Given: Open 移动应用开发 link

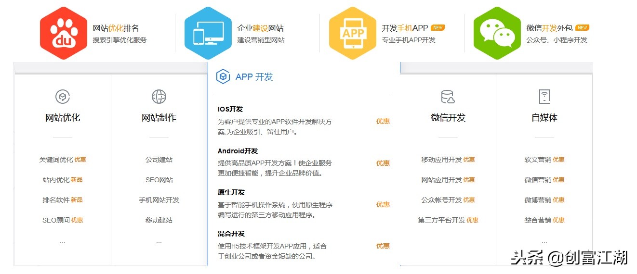Looking at the screenshot, I should pos(441,160).
